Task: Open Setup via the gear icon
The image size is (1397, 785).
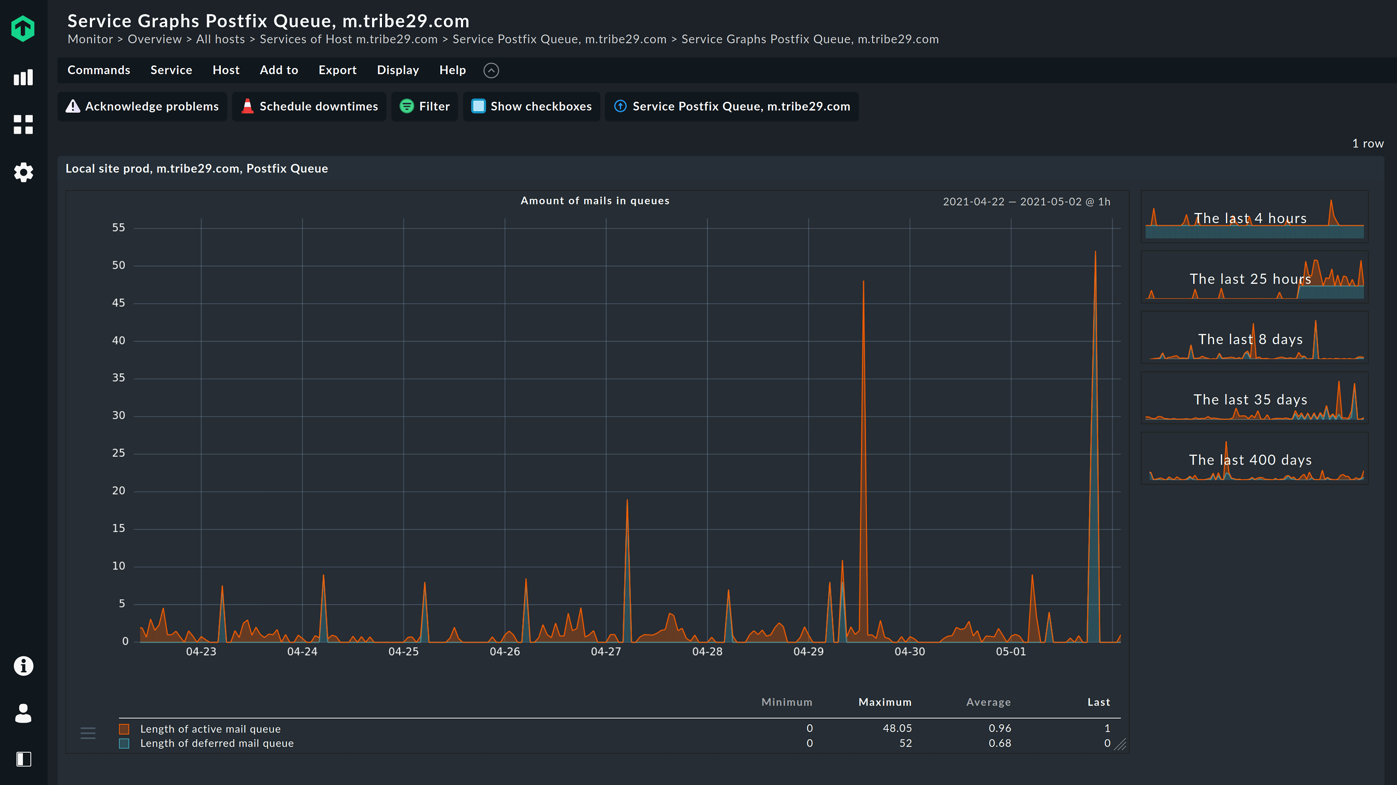Action: pyautogui.click(x=23, y=172)
